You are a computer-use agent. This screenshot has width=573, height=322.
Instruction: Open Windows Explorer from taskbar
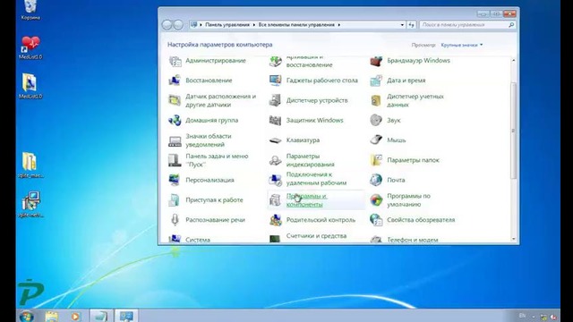[52, 316]
